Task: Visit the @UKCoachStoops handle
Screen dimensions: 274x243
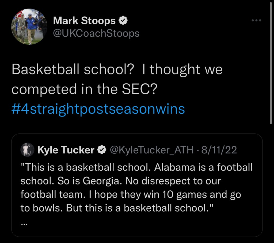Action: click(x=96, y=33)
